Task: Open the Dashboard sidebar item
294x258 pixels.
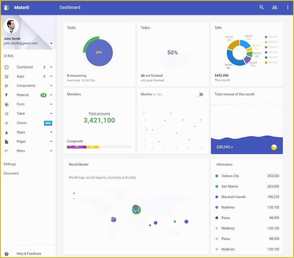Action: 28,67
